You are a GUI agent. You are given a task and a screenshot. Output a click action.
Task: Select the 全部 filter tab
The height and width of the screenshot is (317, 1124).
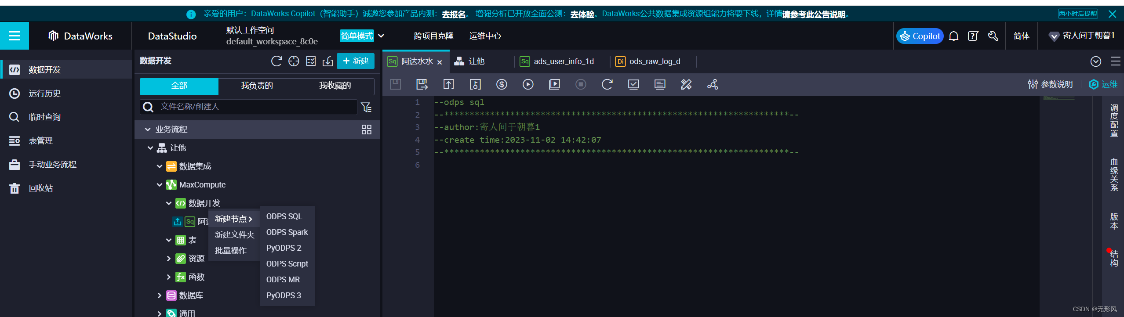click(179, 86)
